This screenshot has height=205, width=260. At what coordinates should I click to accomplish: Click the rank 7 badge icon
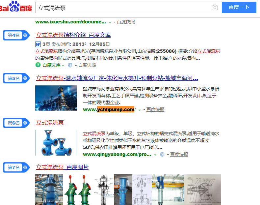click(x=16, y=167)
